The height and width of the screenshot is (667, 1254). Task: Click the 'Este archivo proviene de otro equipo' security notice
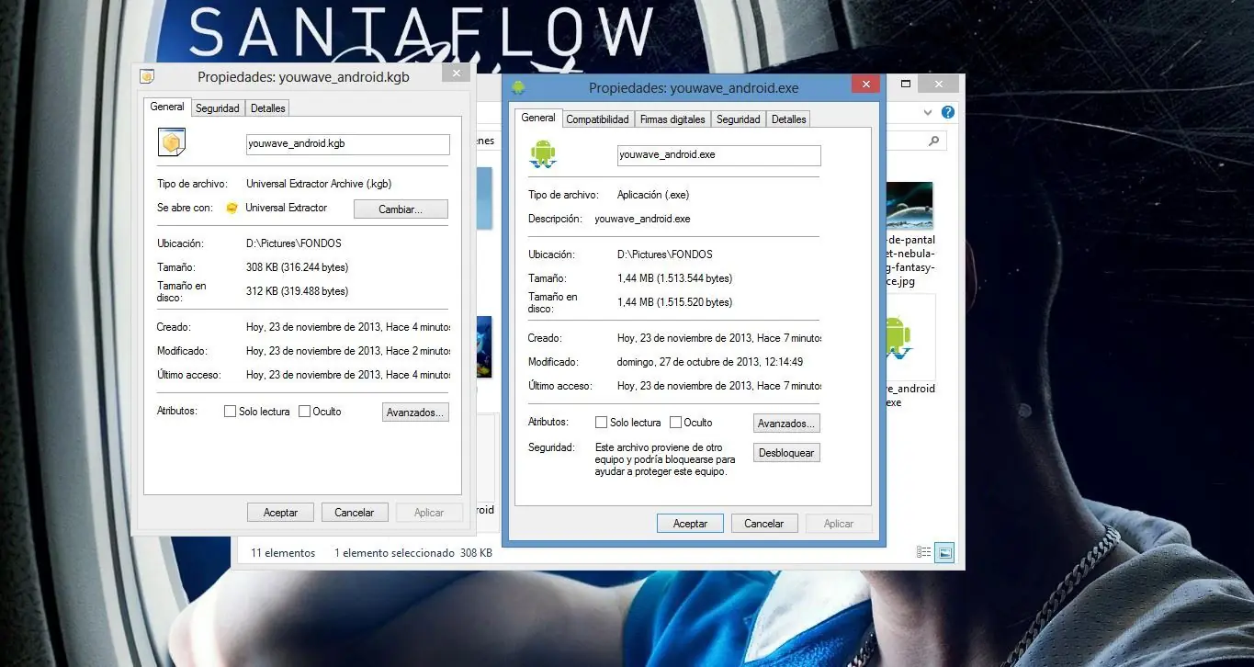click(665, 459)
